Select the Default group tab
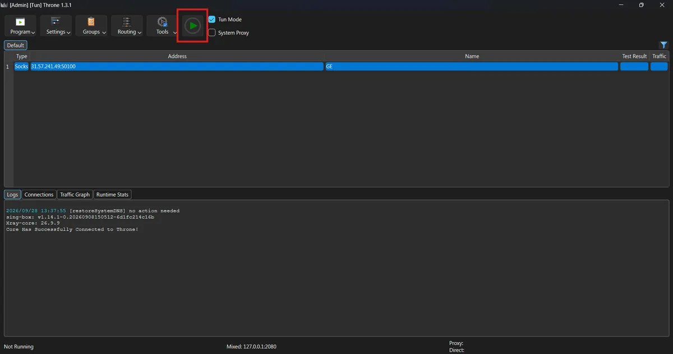Viewport: 673px width, 354px height. (16, 45)
